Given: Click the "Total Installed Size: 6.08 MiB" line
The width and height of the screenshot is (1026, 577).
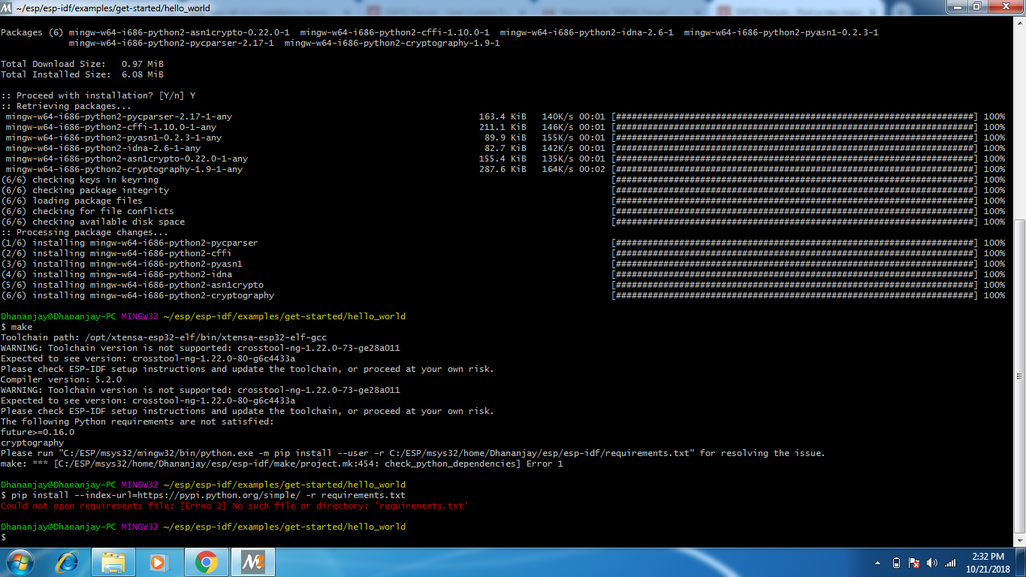Looking at the screenshot, I should pos(82,74).
